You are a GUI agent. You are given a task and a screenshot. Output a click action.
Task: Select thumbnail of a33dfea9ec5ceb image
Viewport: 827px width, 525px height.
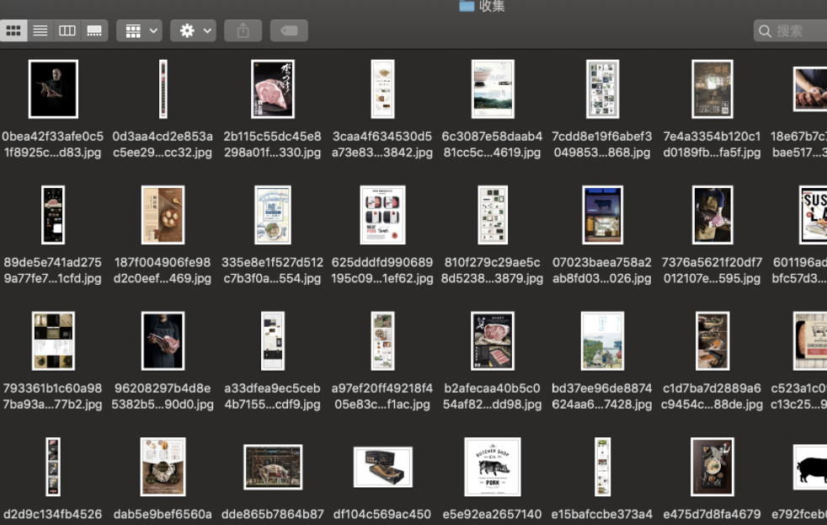point(273,340)
